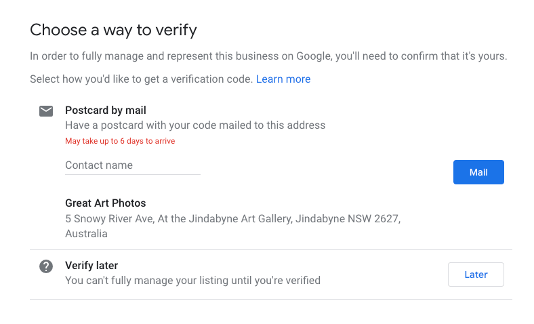The image size is (534, 324).
Task: Choose the Later button to postpone verification
Action: click(476, 275)
